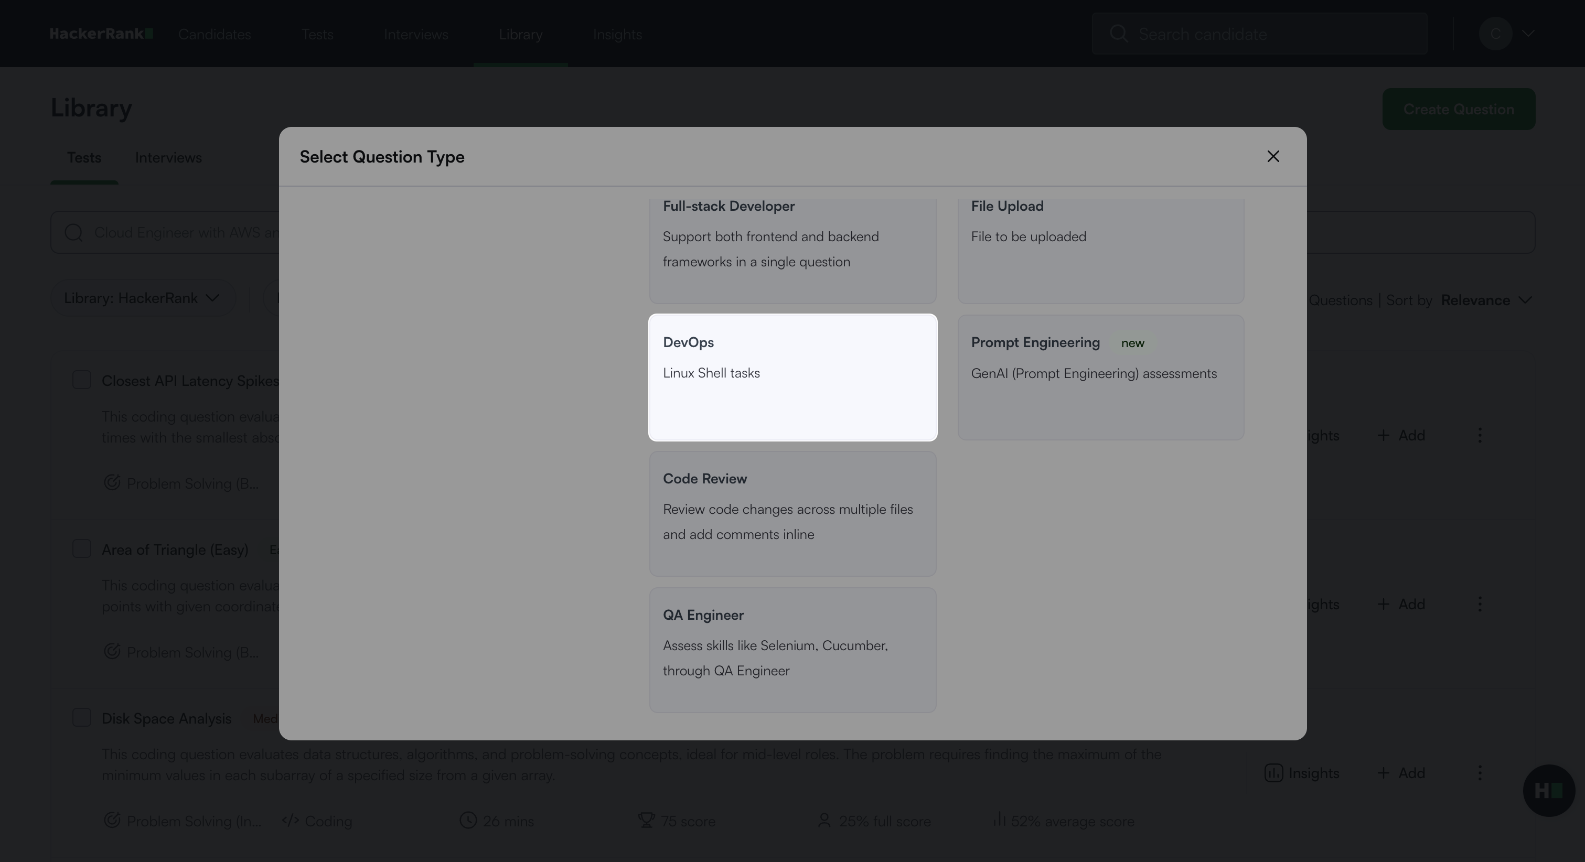Screen dimensions: 1585x862
Task: Open more options for Disk Space Analysis
Action: (x=1480, y=773)
